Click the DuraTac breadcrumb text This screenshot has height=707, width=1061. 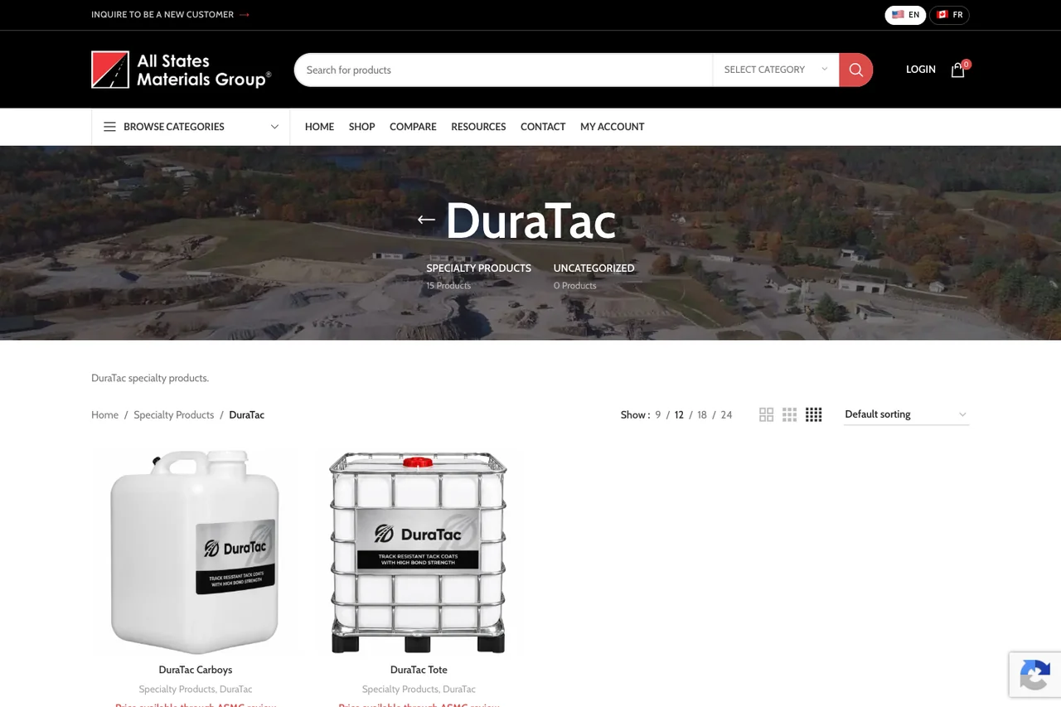[x=247, y=415]
